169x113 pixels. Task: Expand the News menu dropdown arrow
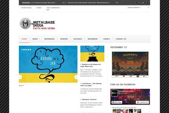[x=39, y=39]
